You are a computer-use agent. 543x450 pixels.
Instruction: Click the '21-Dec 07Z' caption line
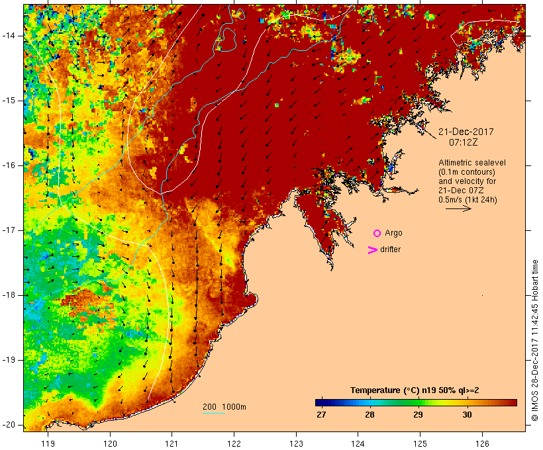[461, 191]
